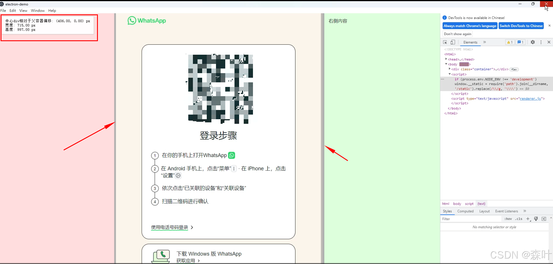The image size is (553, 264).
Task: Show the warnings counter badge
Action: (510, 42)
